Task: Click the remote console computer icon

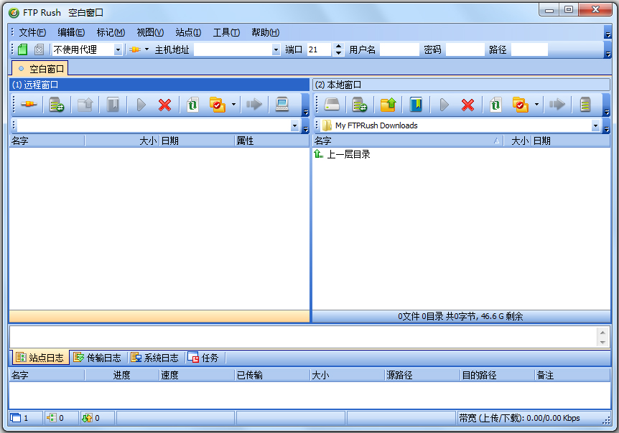Action: pos(281,105)
